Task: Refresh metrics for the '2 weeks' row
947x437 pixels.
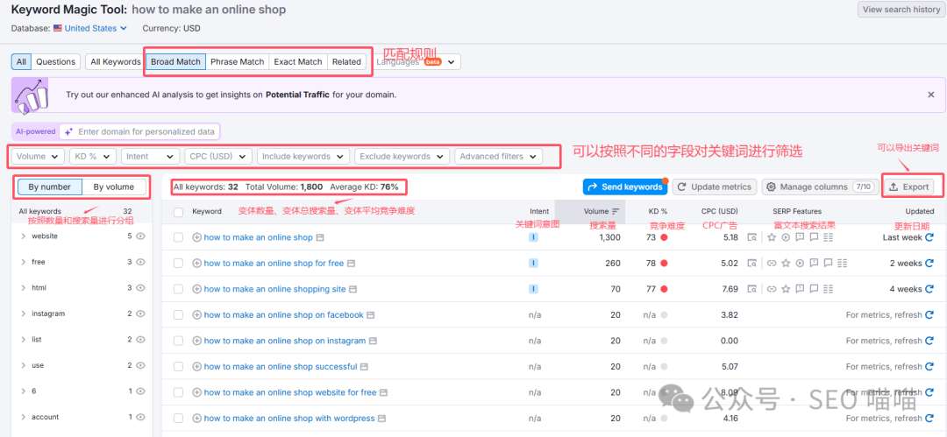Action: (929, 264)
